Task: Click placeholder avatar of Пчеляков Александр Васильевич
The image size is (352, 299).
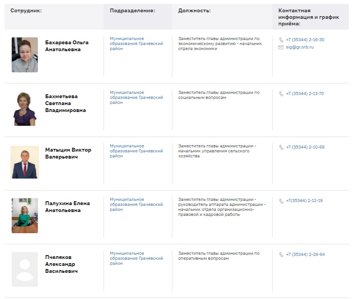Action: [x=25, y=269]
